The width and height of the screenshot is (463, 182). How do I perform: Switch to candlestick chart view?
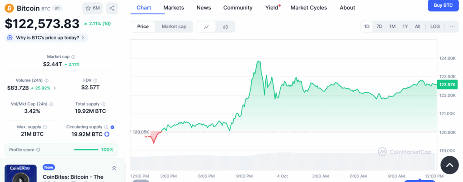point(225,27)
